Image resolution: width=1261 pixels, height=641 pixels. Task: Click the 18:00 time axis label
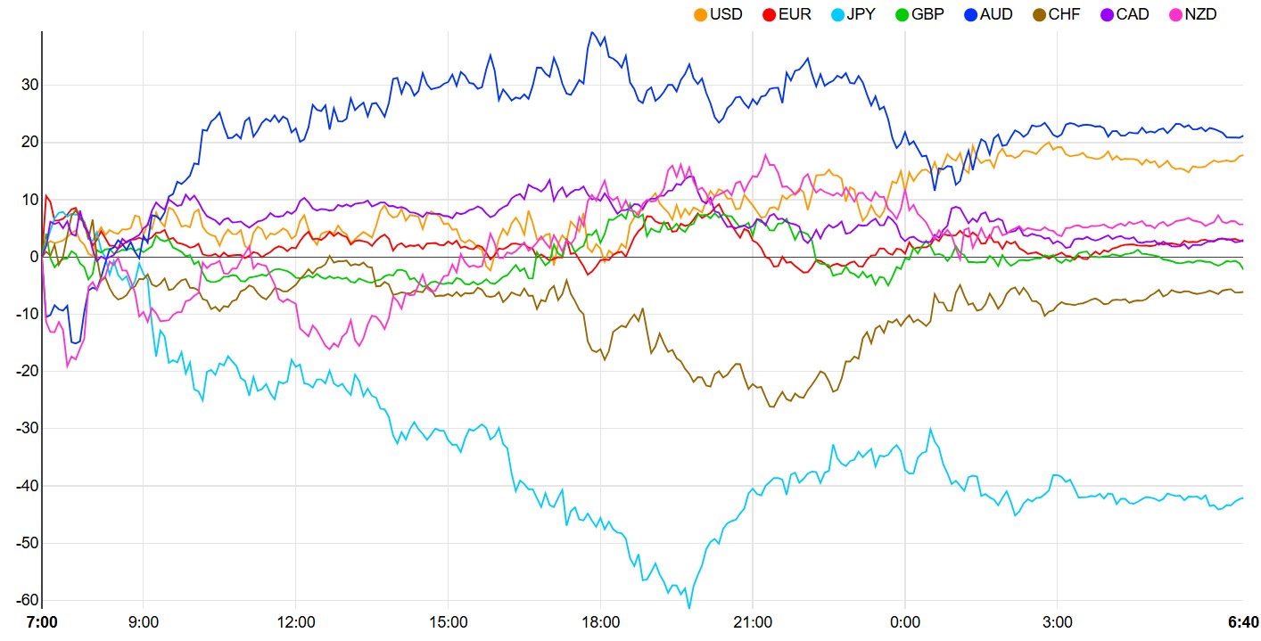click(x=600, y=620)
